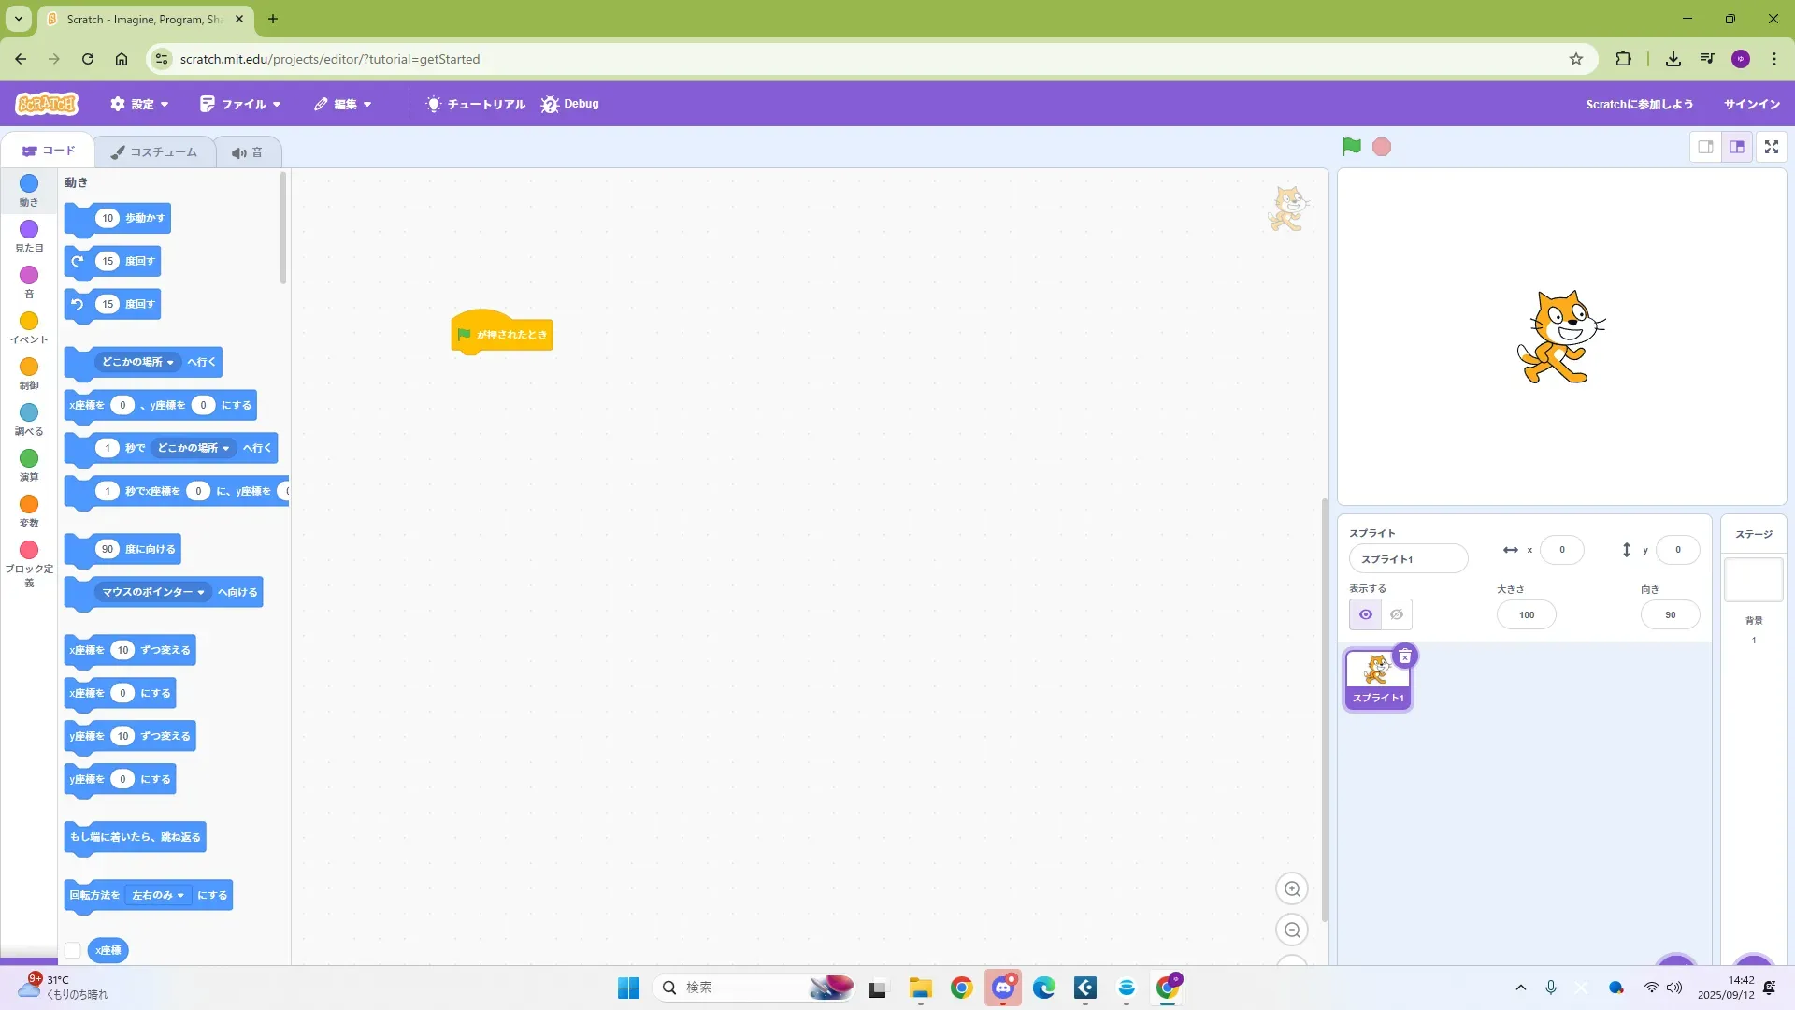Click the sprite size input showing 100
Viewport: 1795px width, 1010px height.
[1526, 614]
